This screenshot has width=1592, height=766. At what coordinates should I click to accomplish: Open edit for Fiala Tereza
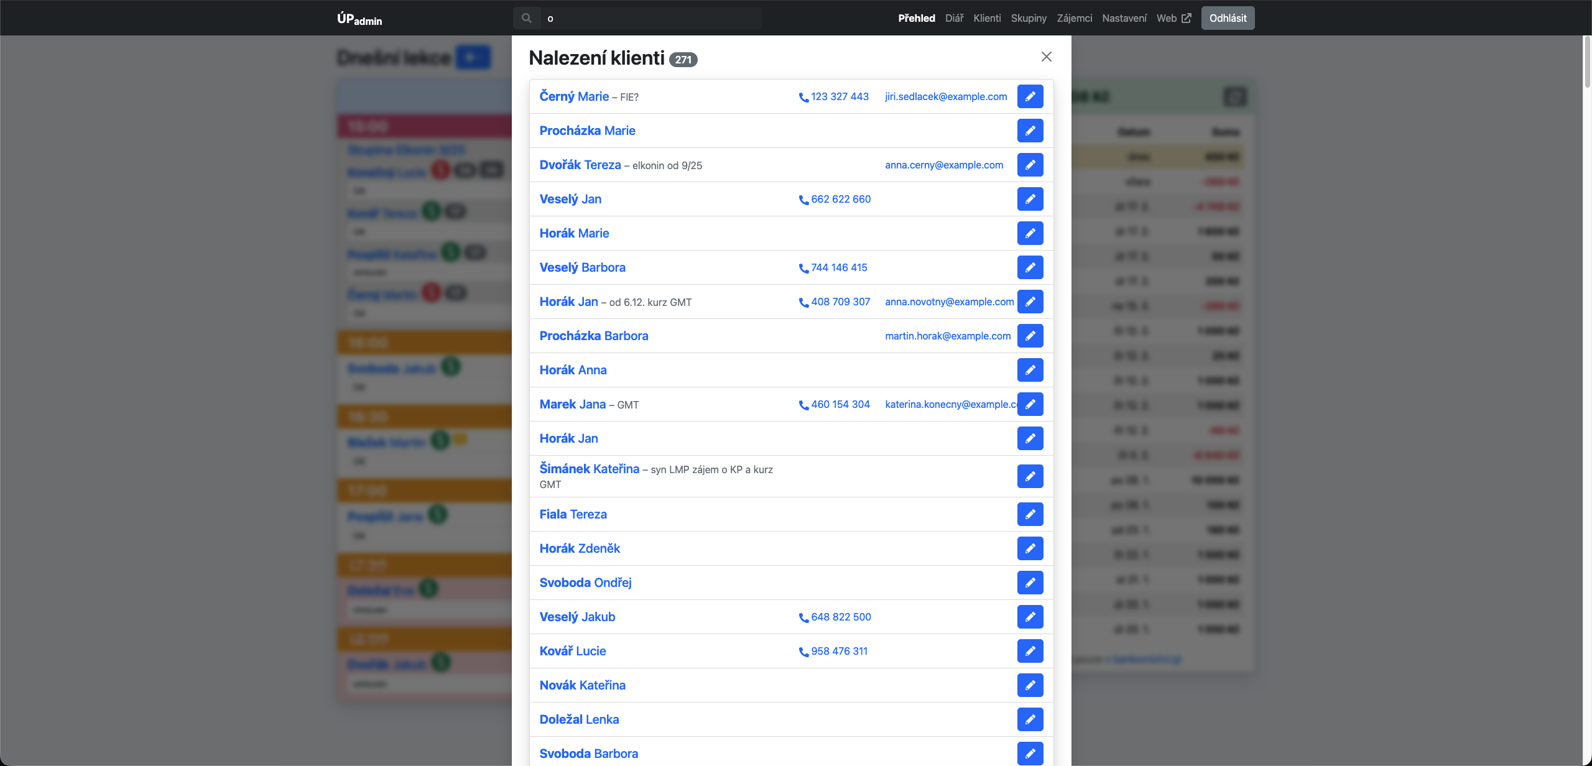tap(1030, 514)
